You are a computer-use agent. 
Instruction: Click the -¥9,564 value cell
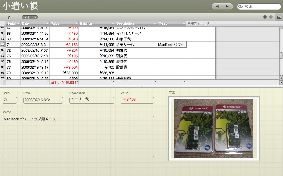point(64,67)
